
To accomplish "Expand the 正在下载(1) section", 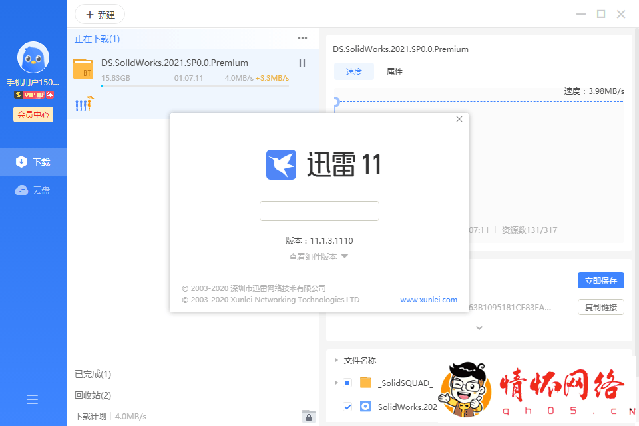I will coord(97,39).
